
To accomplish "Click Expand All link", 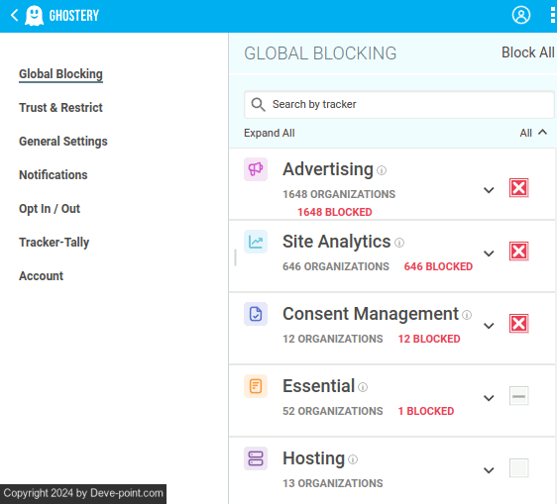I will (x=270, y=133).
